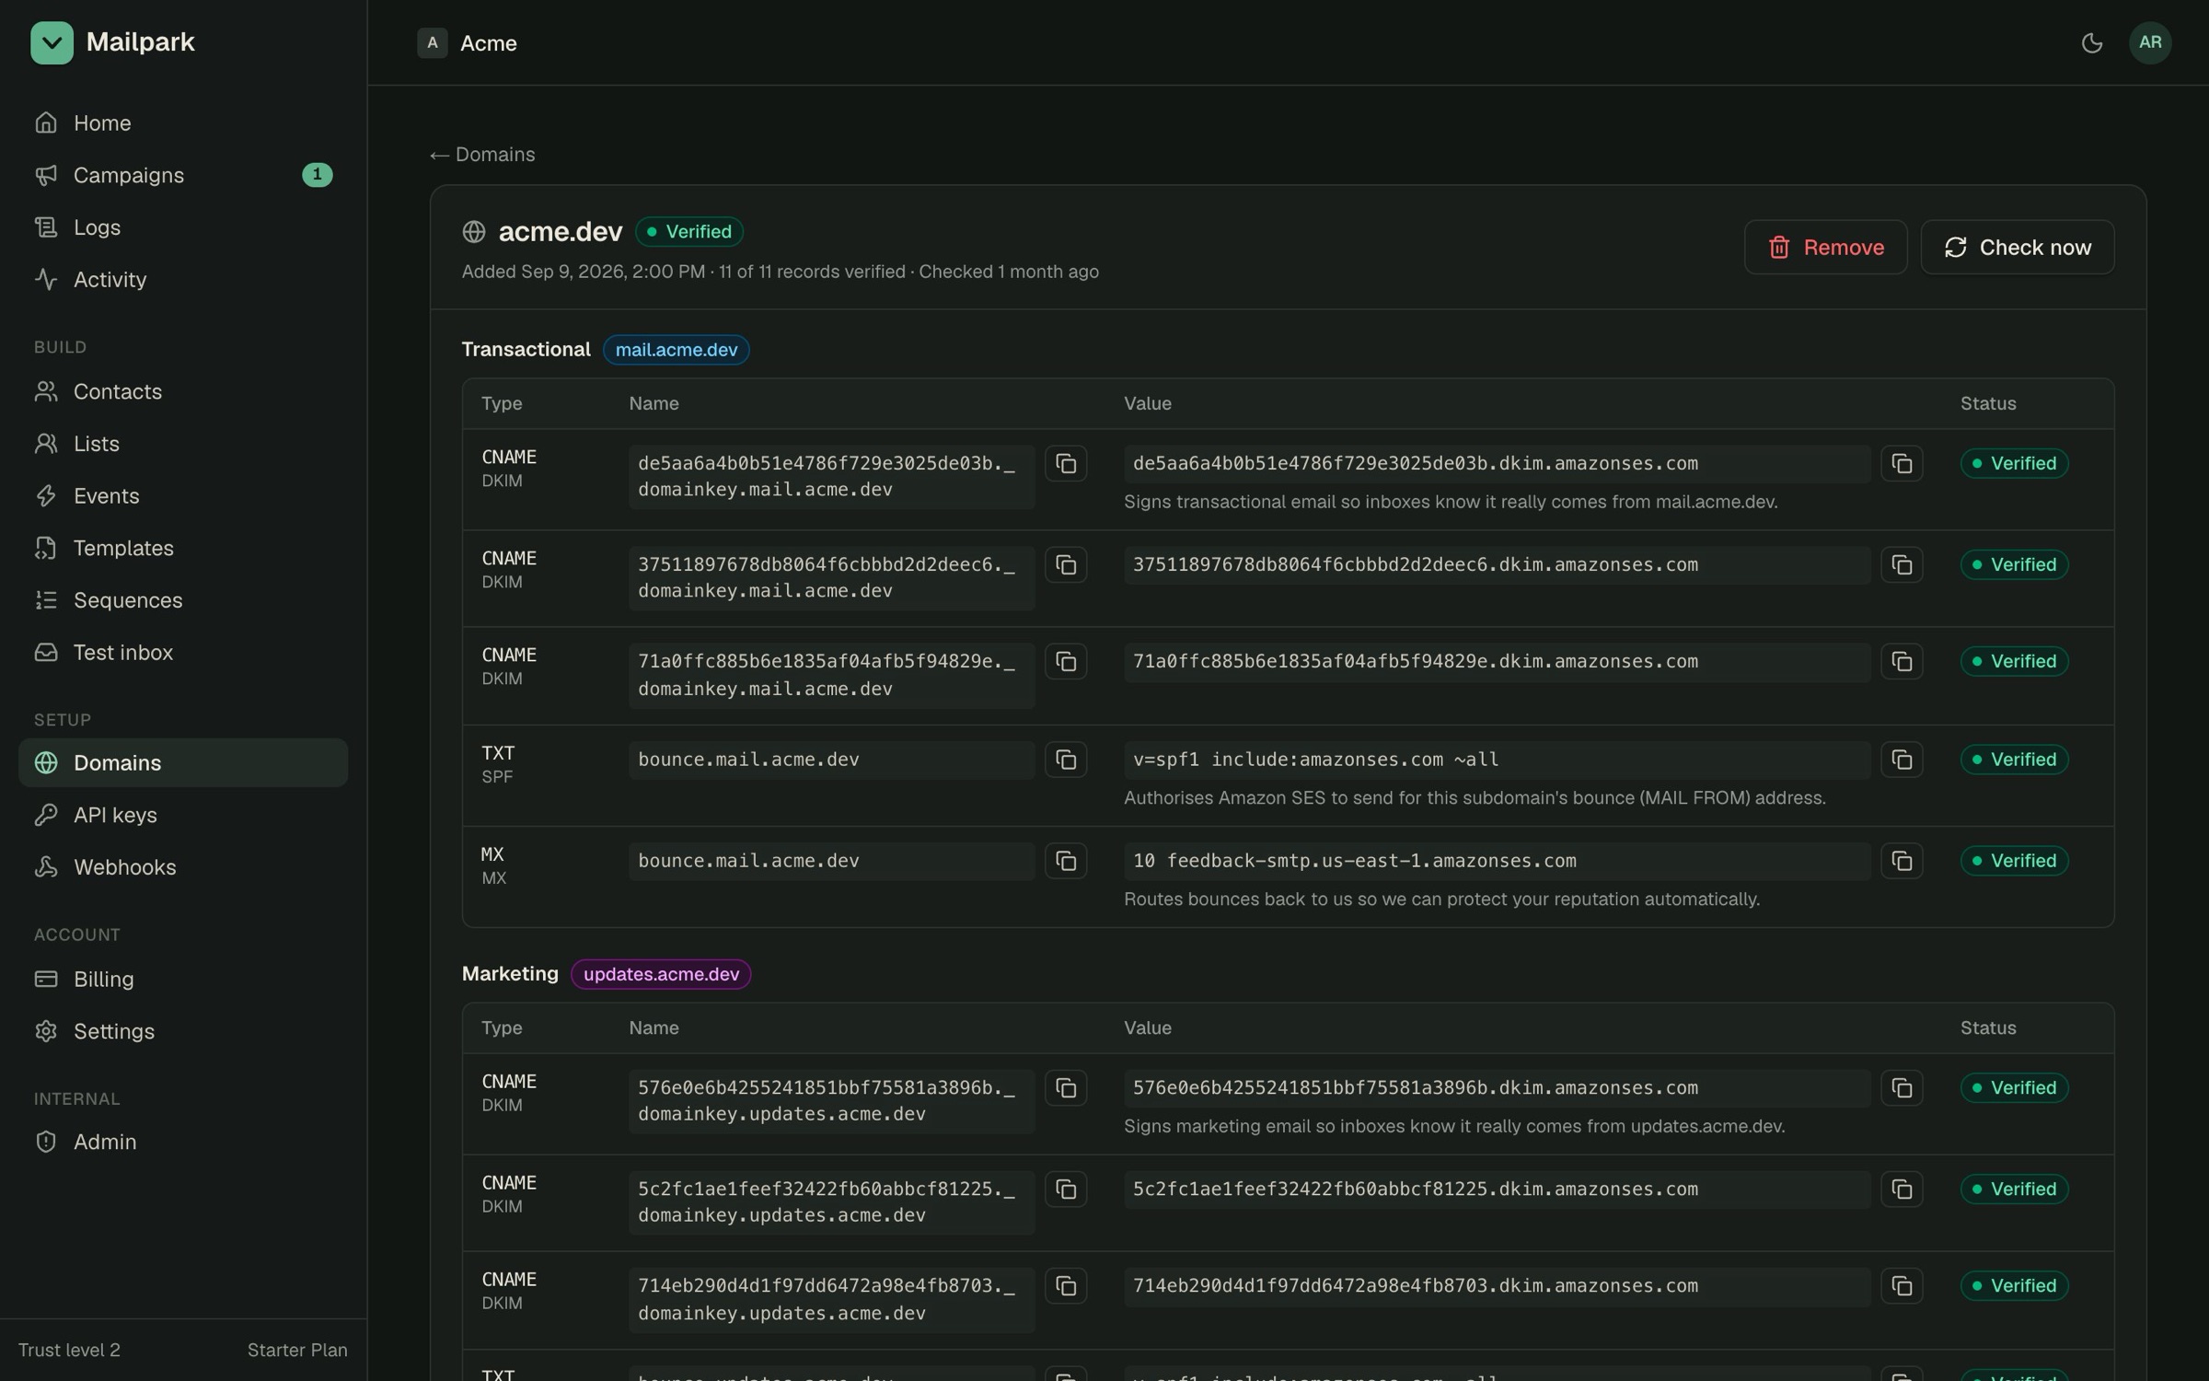
Task: Select the Acme workspace switcher
Action: point(468,43)
